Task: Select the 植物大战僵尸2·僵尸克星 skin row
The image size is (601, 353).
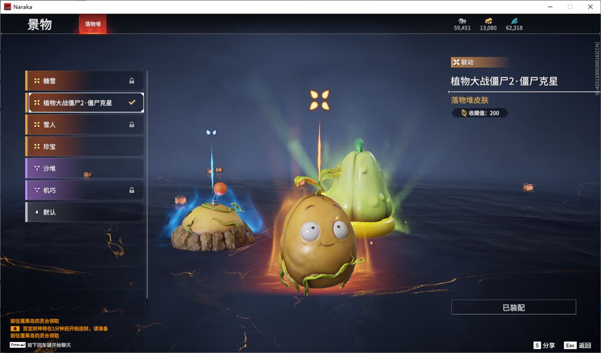Action: click(x=85, y=103)
